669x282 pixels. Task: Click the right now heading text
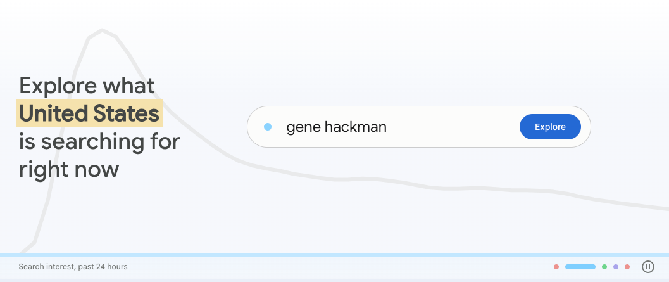69,169
